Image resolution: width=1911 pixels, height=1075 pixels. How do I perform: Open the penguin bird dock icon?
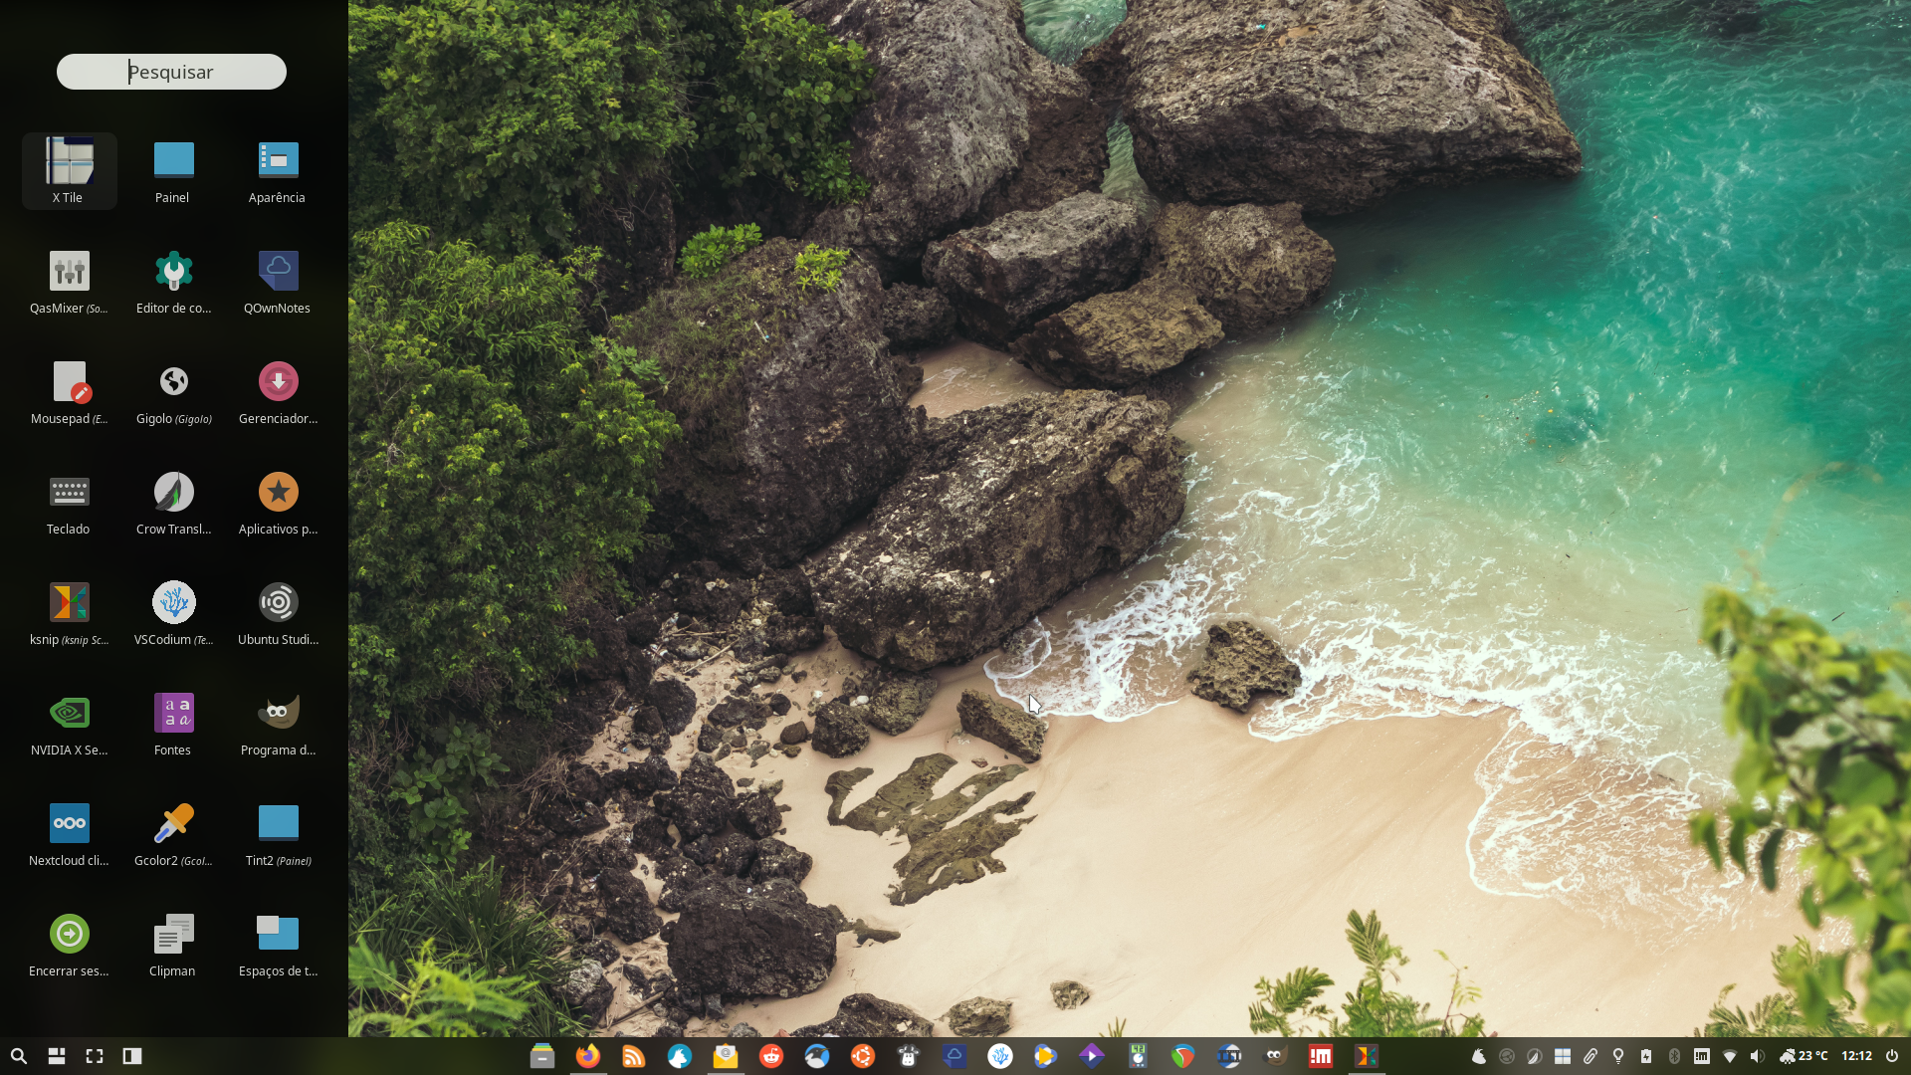(x=817, y=1056)
